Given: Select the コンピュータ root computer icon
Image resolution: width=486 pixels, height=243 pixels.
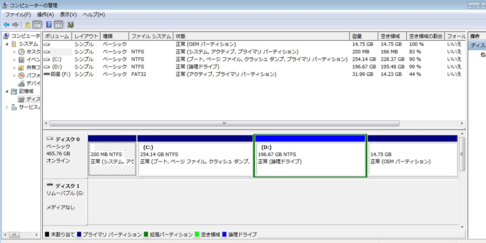Looking at the screenshot, I should [6, 36].
